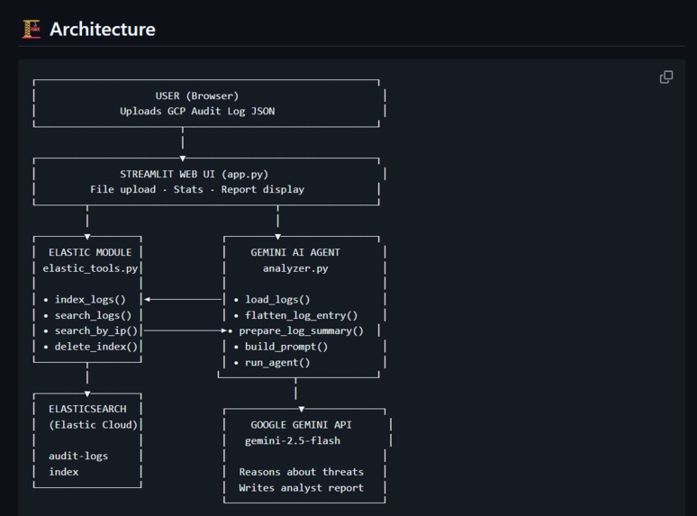Click the 'audit-logs' text
This screenshot has height=516, width=697.
(x=78, y=456)
